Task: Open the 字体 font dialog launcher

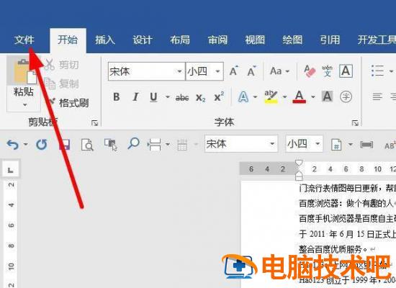Action: click(355, 123)
